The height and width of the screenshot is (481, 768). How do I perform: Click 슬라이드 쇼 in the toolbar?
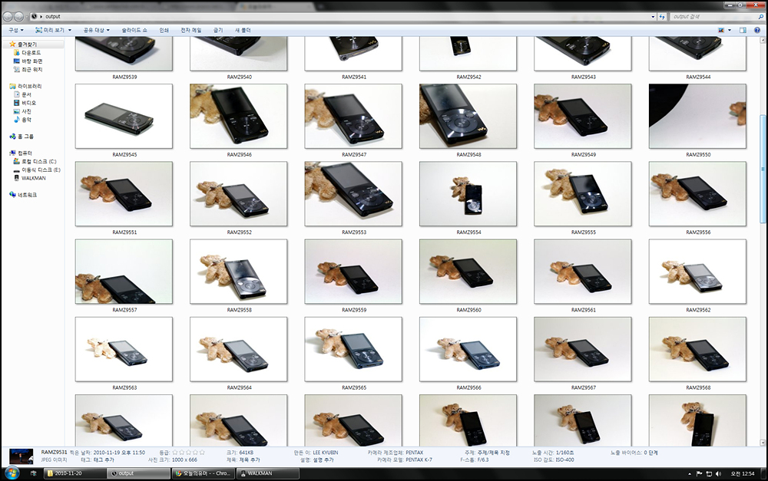coord(134,30)
